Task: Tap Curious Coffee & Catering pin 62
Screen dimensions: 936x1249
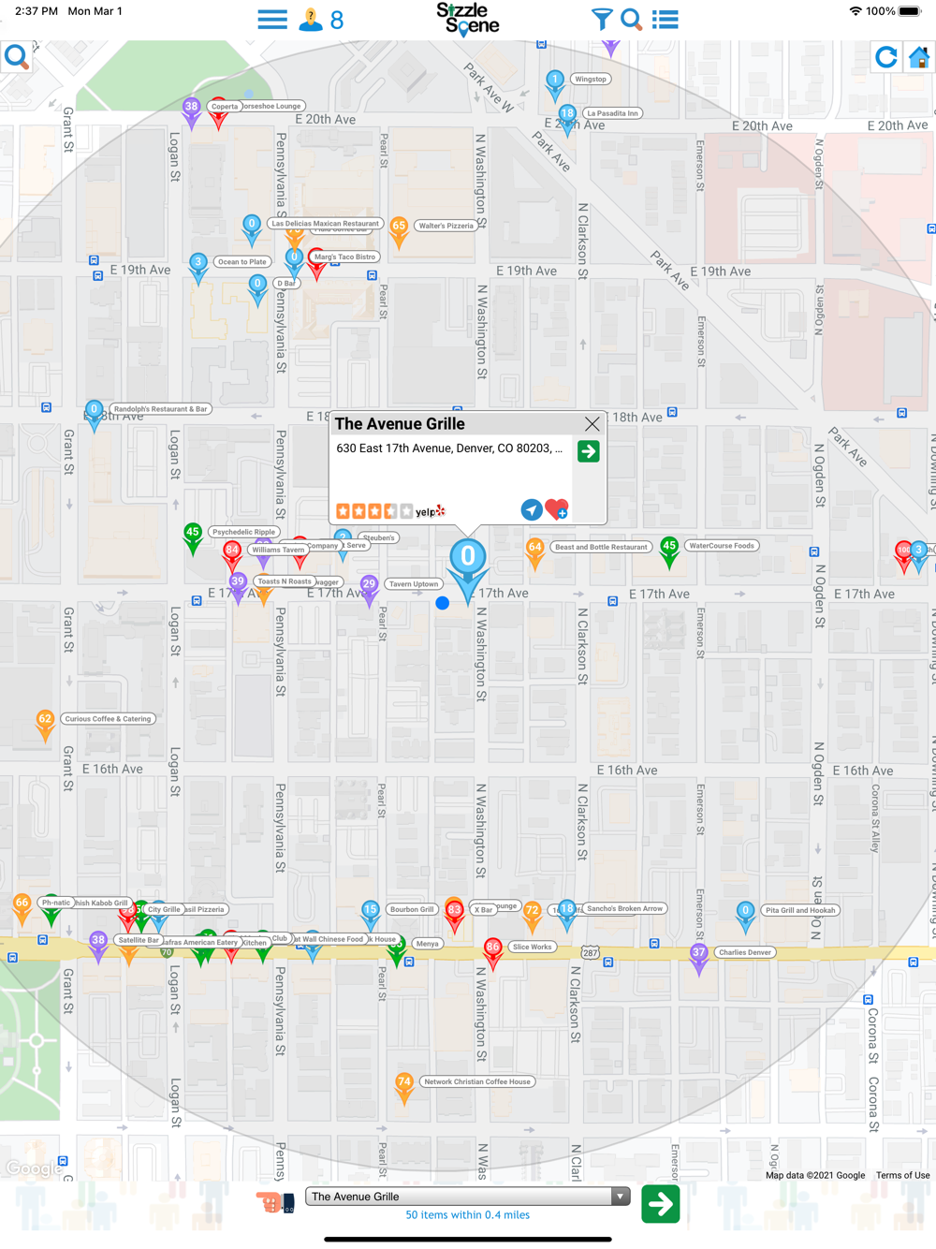Action: point(45,725)
